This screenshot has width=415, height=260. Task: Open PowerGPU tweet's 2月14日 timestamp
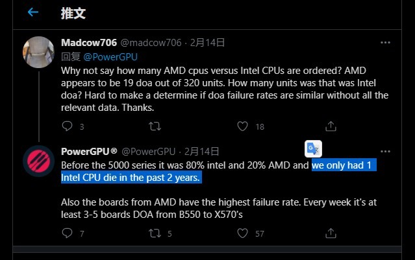tap(202, 152)
